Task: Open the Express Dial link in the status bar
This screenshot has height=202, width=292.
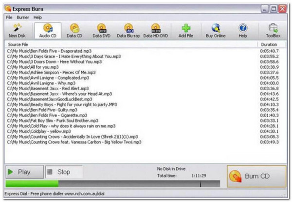Action: pyautogui.click(x=55, y=194)
